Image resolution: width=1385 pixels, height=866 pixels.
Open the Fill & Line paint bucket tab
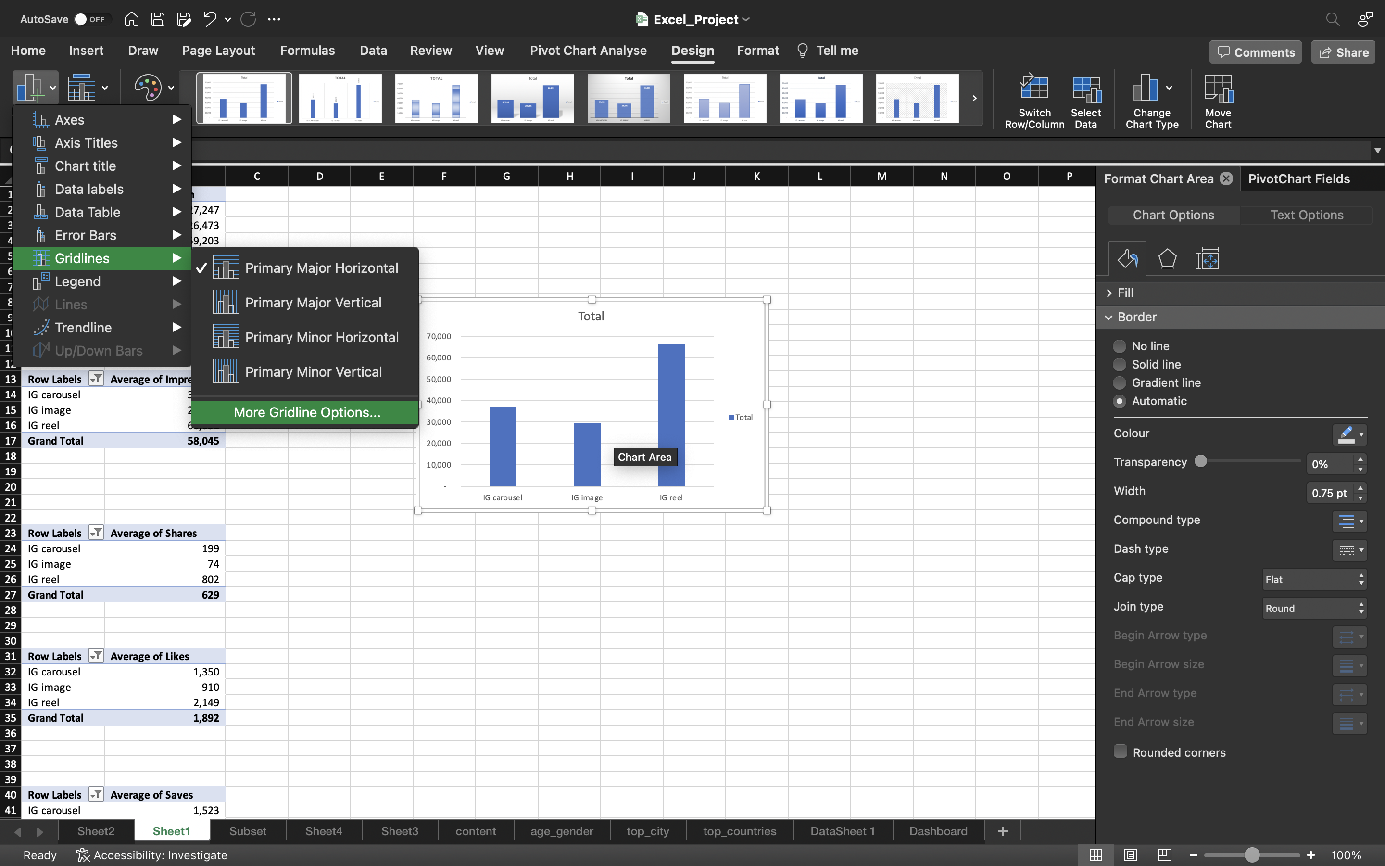(x=1127, y=259)
